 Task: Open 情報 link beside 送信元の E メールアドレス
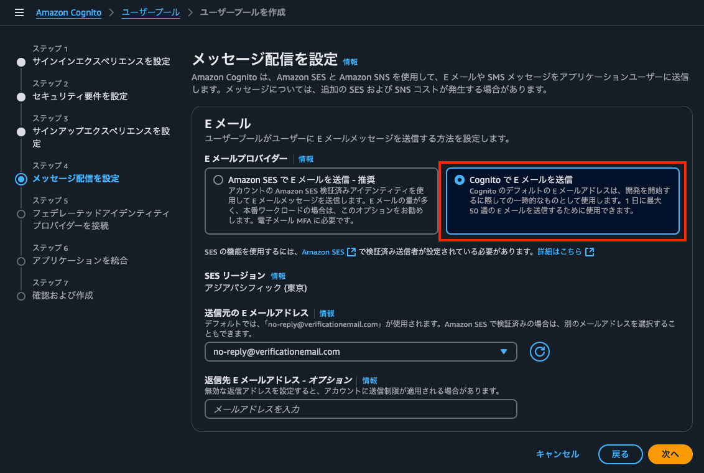tap(327, 313)
